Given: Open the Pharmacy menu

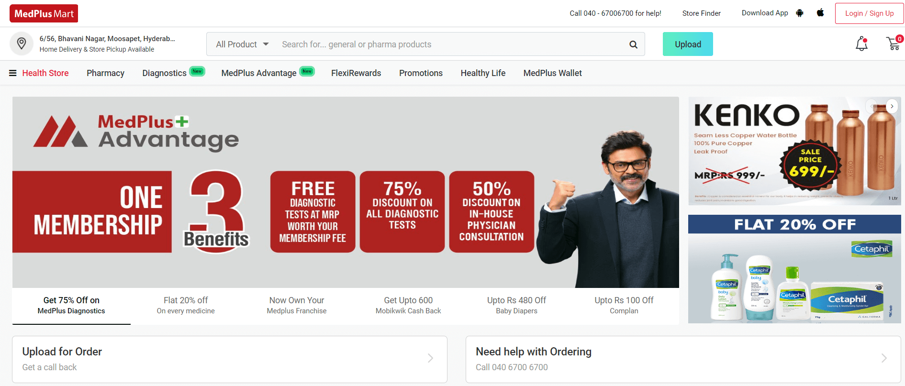Looking at the screenshot, I should tap(105, 73).
